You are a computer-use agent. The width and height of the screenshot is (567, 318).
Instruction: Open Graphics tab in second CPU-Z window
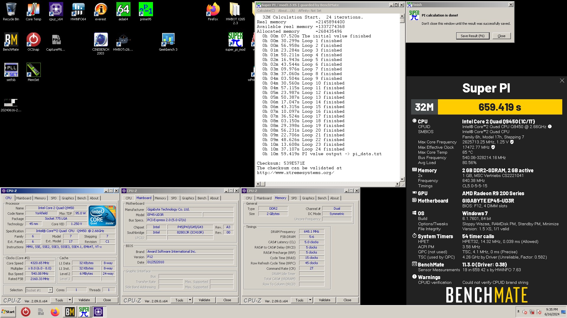[x=188, y=198]
